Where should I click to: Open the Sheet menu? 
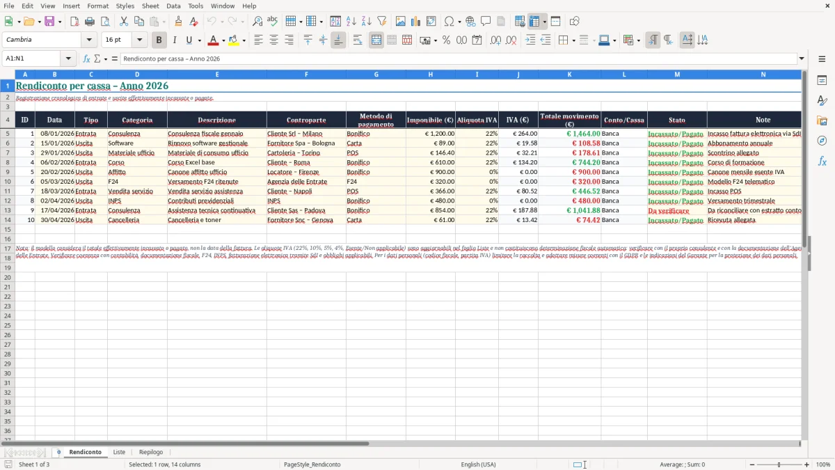pos(150,6)
